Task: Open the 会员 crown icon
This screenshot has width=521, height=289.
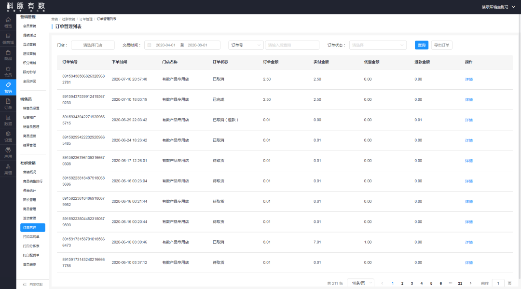Action: tap(8, 69)
